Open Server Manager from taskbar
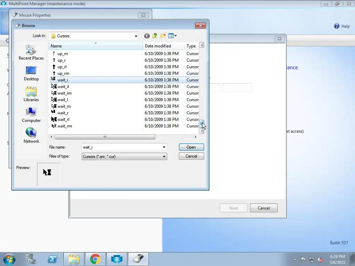Viewport: 355px width, 266px height. click(x=31, y=259)
